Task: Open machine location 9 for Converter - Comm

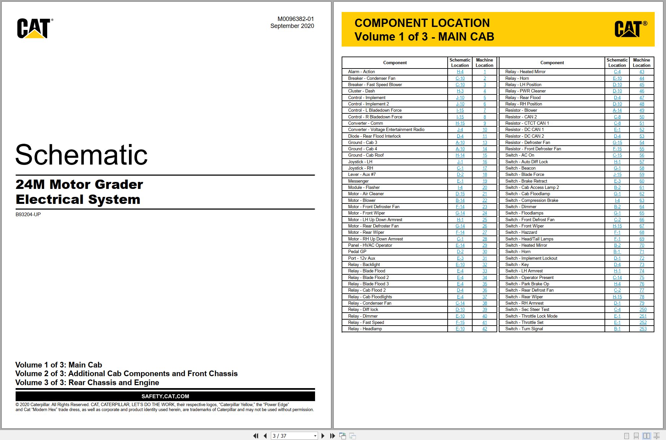Action: pyautogui.click(x=485, y=123)
